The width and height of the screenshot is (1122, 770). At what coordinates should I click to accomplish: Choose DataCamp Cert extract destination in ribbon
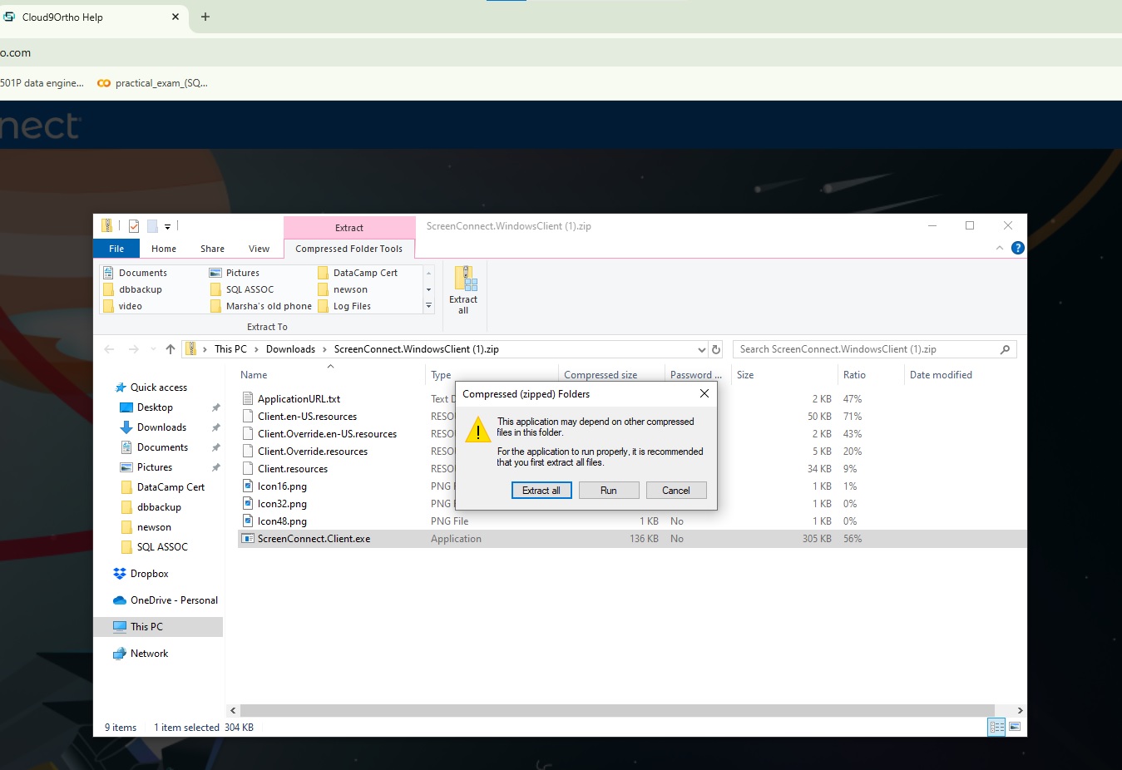click(358, 273)
